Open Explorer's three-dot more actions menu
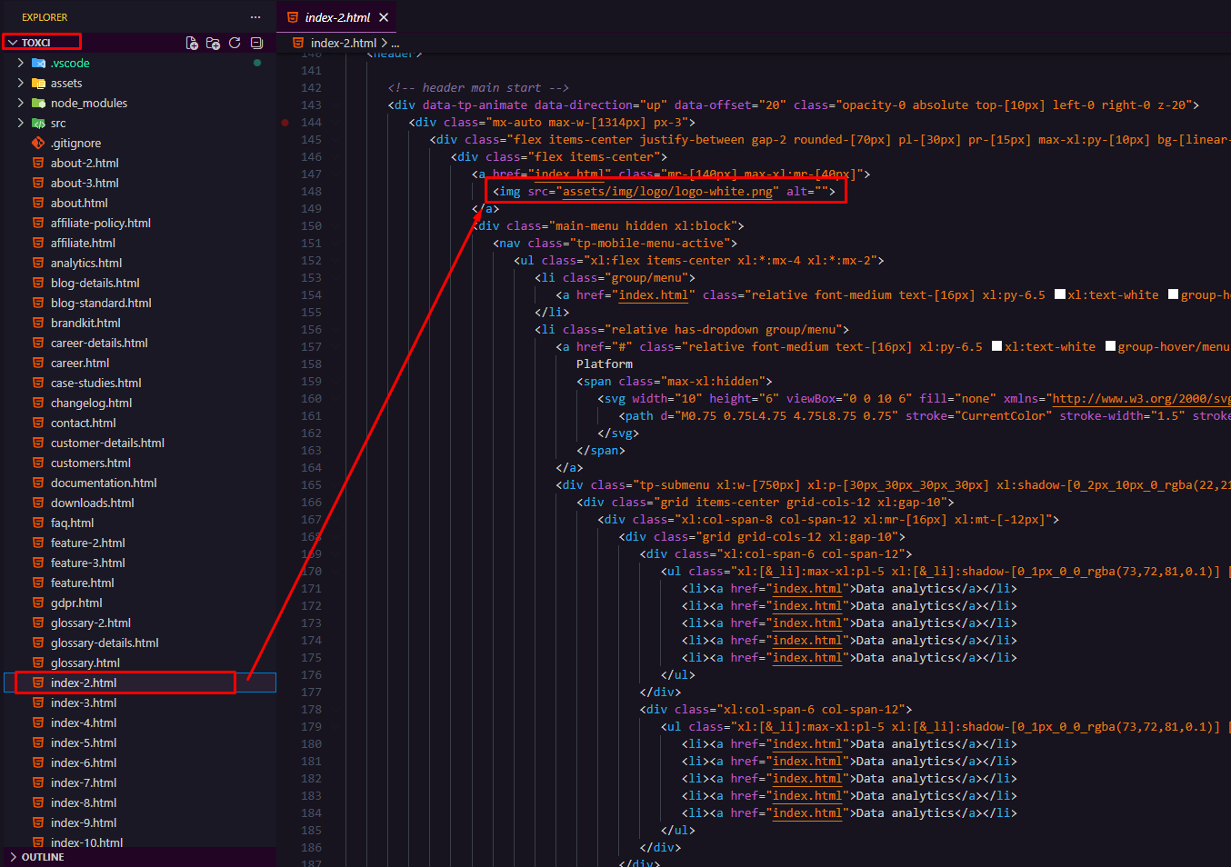 click(255, 17)
